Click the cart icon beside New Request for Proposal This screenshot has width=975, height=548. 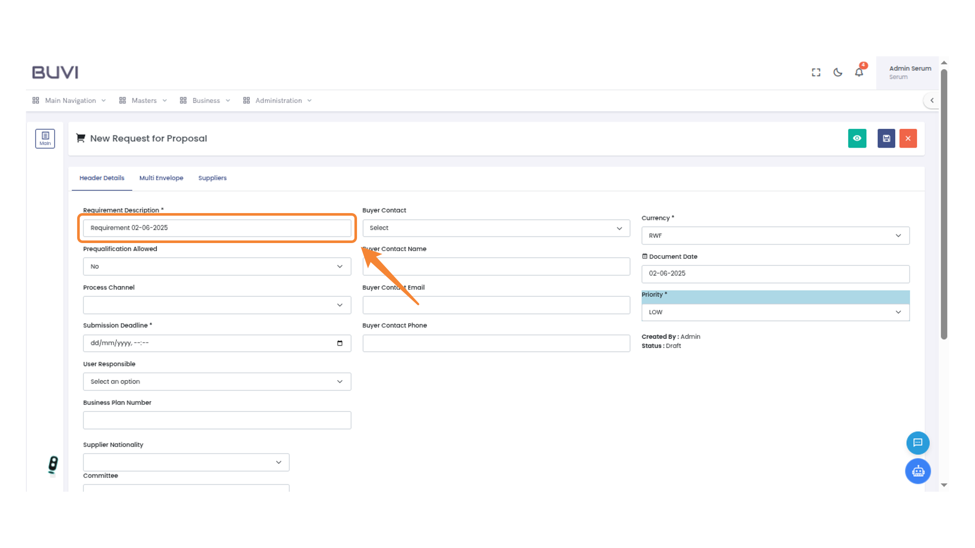tap(80, 138)
